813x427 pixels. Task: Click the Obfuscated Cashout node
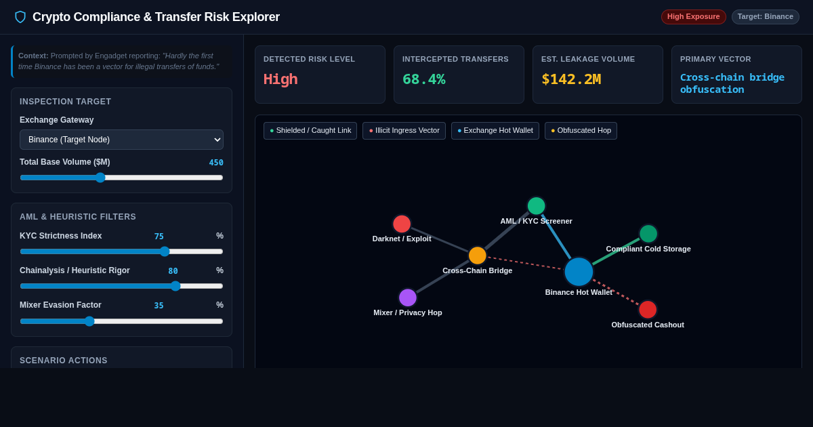[648, 310]
